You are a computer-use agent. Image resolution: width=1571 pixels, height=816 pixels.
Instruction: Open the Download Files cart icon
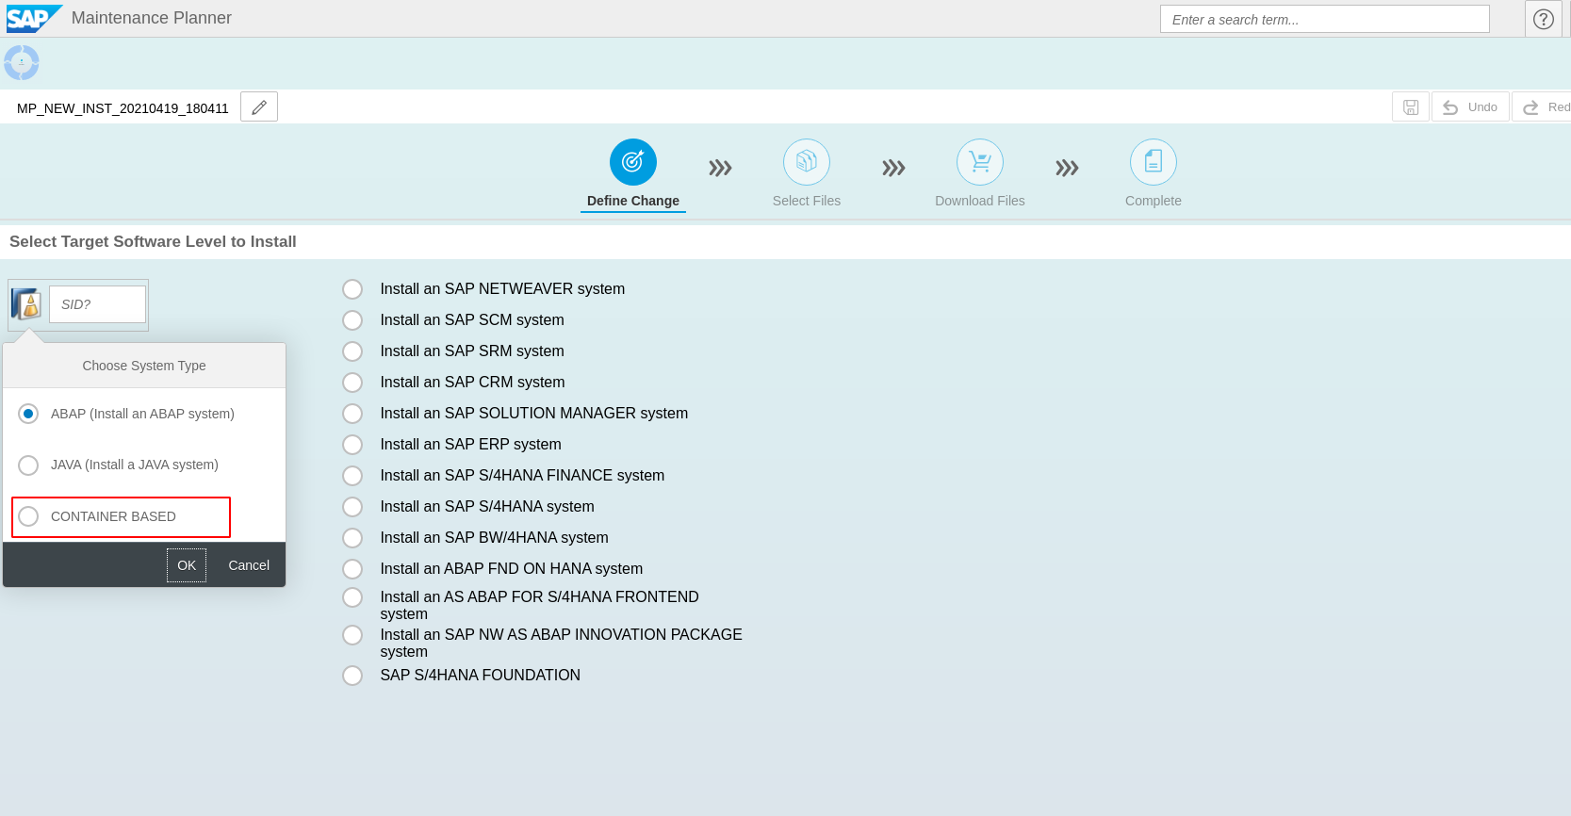click(980, 162)
